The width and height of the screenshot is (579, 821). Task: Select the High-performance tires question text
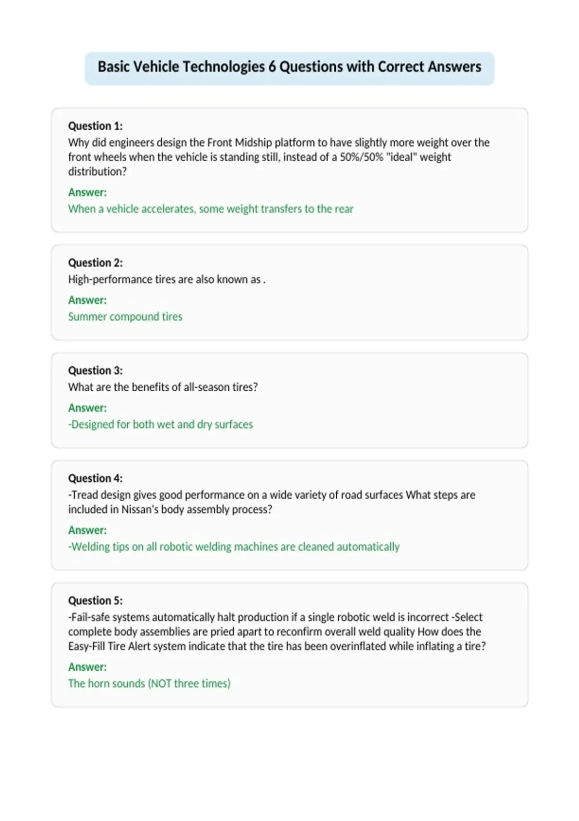point(166,279)
